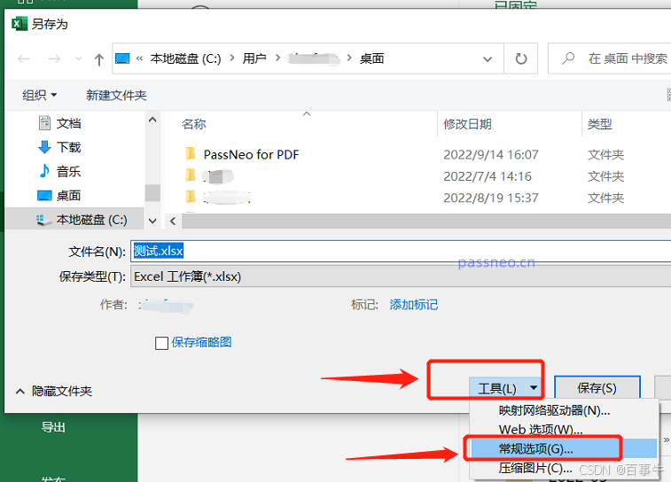Viewport: 671px width, 482px height.
Task: Sort by 类型 column header
Action: (x=599, y=124)
